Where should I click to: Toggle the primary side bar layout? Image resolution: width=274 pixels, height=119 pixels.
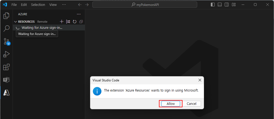pos(213,5)
